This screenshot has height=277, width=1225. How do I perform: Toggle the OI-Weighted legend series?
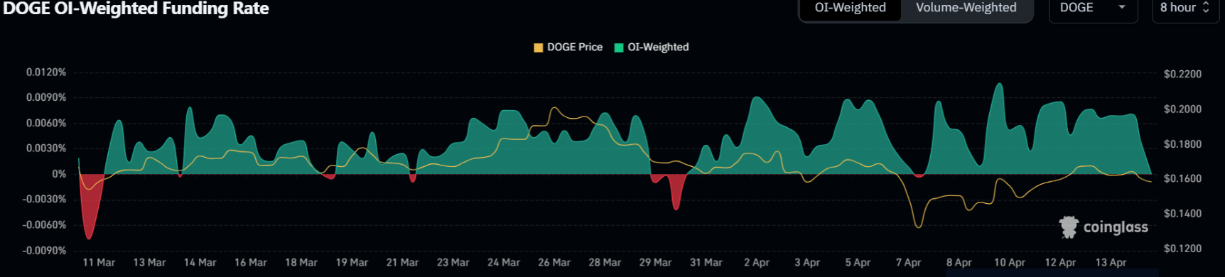652,47
